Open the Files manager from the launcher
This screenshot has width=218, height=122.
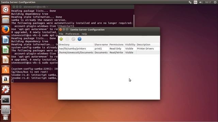(5, 20)
